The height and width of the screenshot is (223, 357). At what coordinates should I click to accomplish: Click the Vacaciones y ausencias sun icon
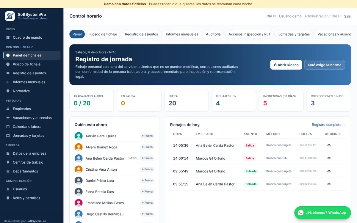click(x=8, y=118)
